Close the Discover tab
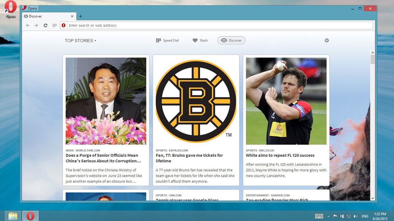Viewport: 394px width, 221px height. click(72, 16)
